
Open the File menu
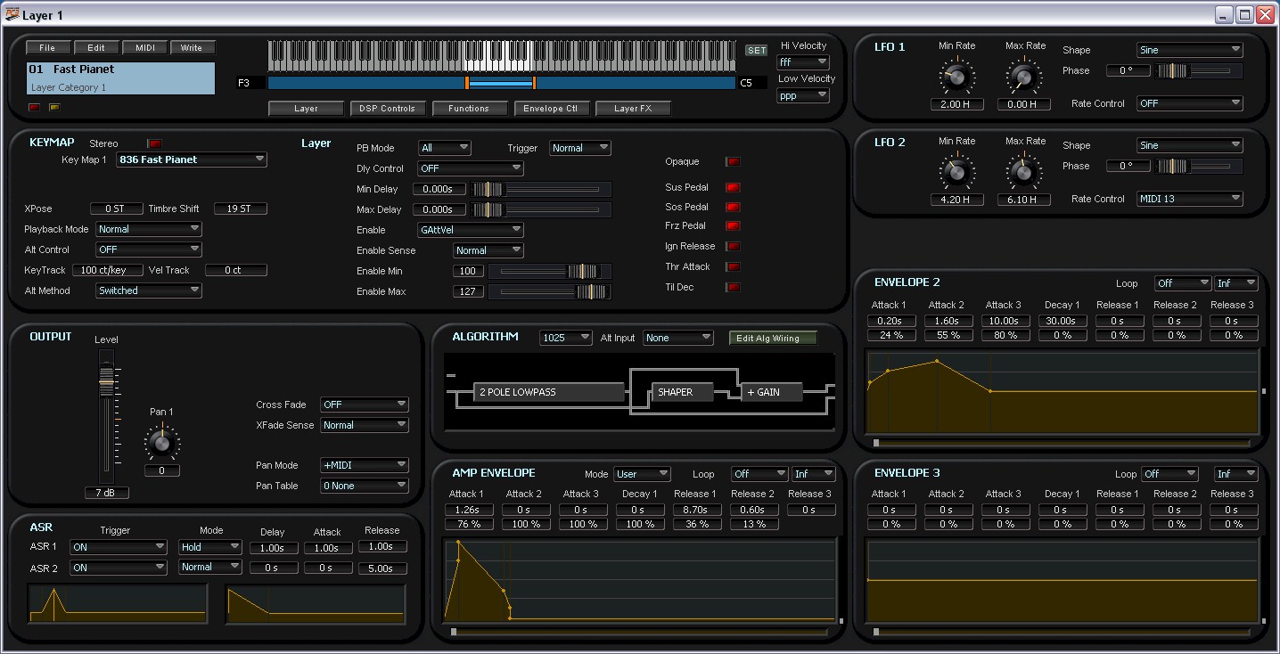(47, 46)
